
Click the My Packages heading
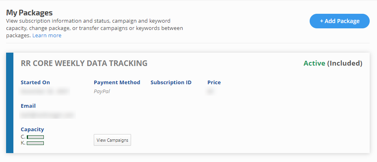29,13
